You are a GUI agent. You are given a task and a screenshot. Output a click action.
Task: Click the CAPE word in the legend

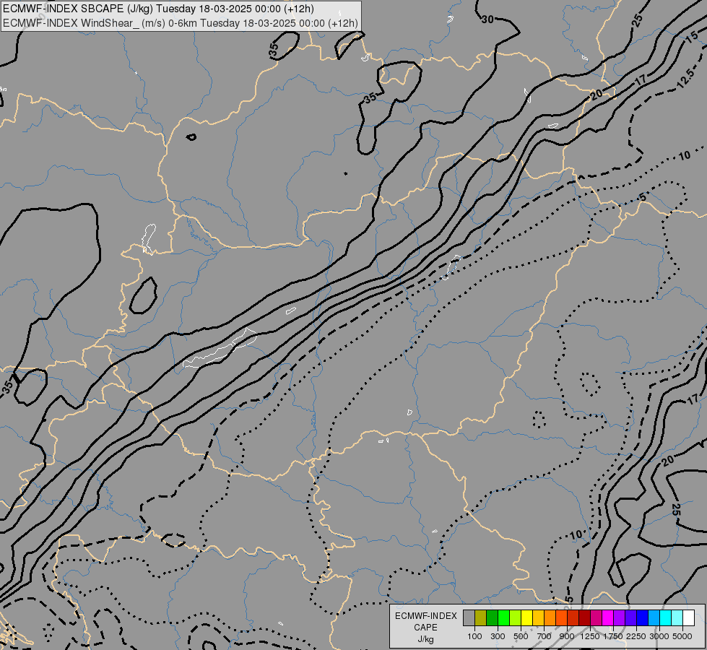point(425,628)
